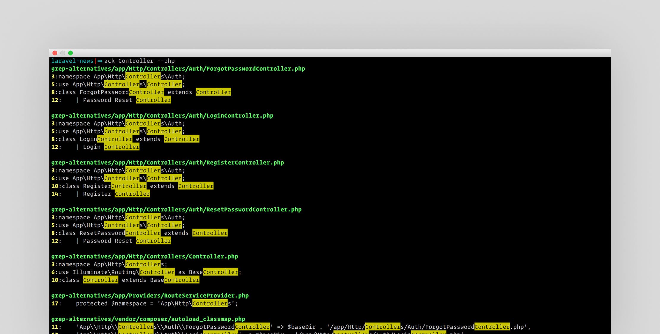Open the ForgotPasswordController.php file path
The image size is (660, 334).
[x=178, y=69]
